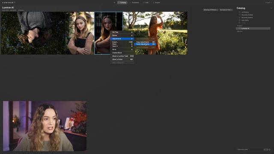
Task: Click the thumbnail size control at bottom-right
Action: (266, 150)
